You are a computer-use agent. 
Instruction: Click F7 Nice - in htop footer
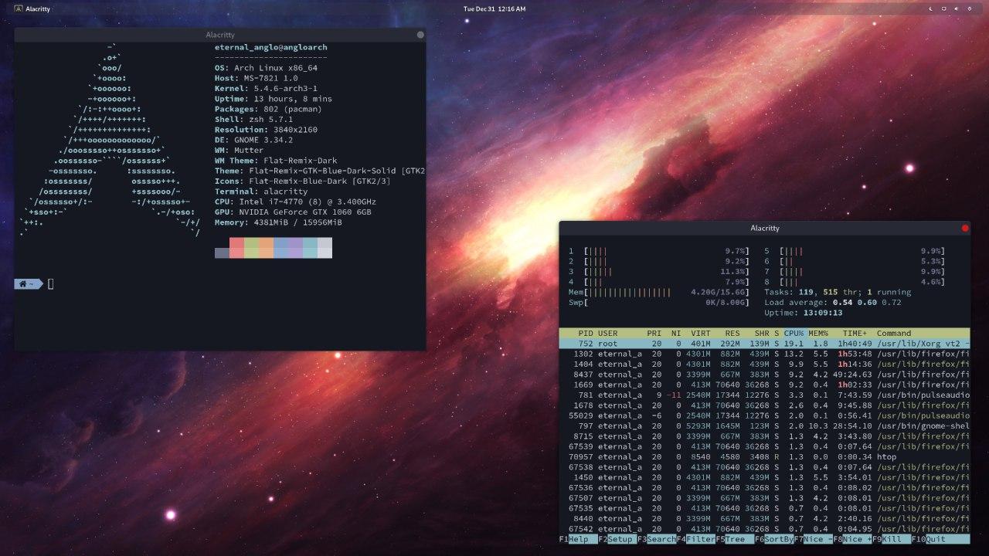coord(813,539)
